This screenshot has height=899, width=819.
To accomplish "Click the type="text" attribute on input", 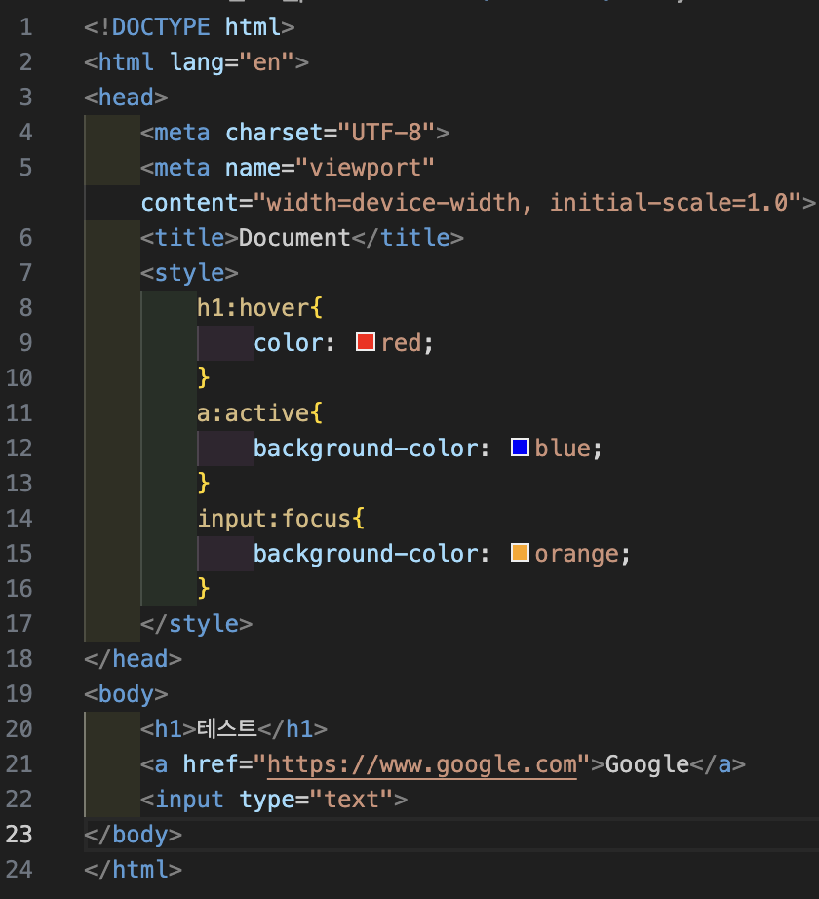I will (316, 800).
